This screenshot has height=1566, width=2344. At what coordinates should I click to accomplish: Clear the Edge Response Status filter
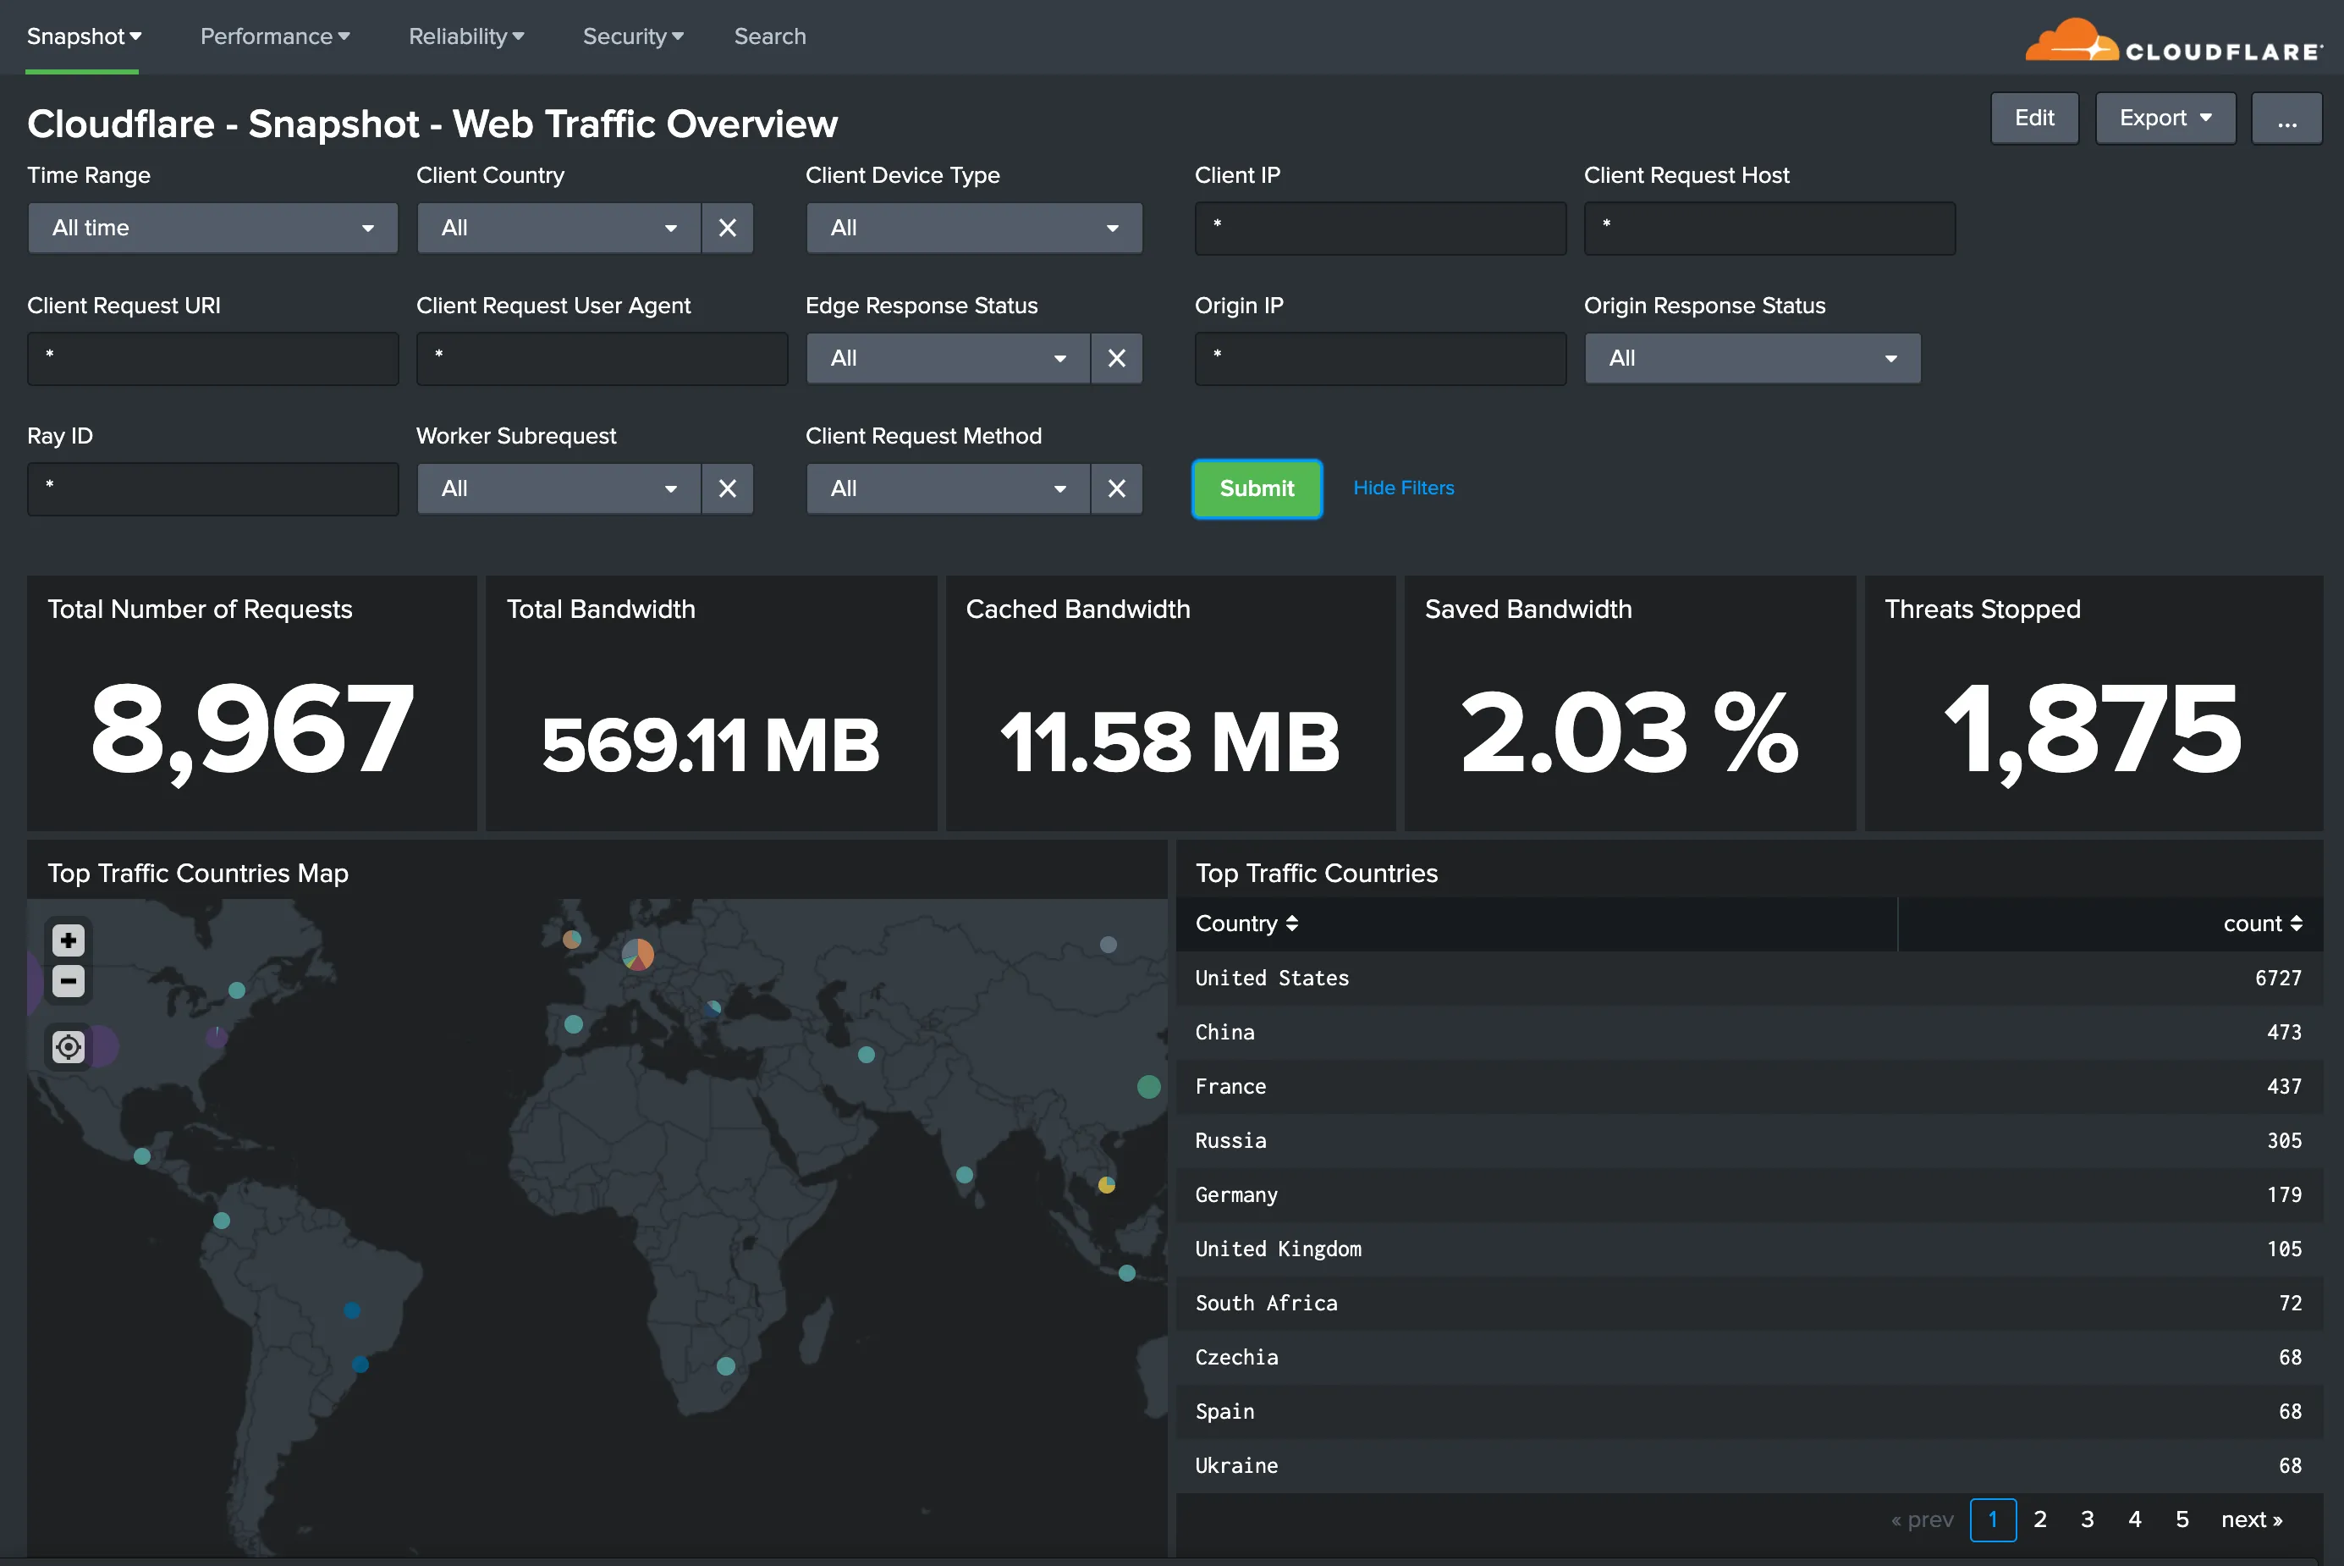coord(1116,357)
